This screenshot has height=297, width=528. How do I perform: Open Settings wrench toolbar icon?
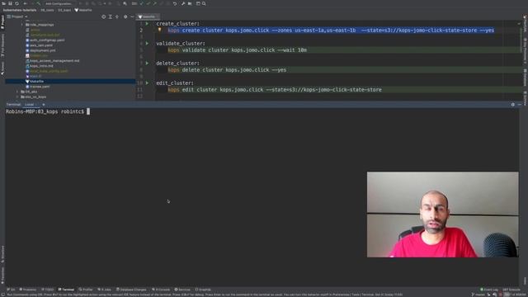pos(183,3)
